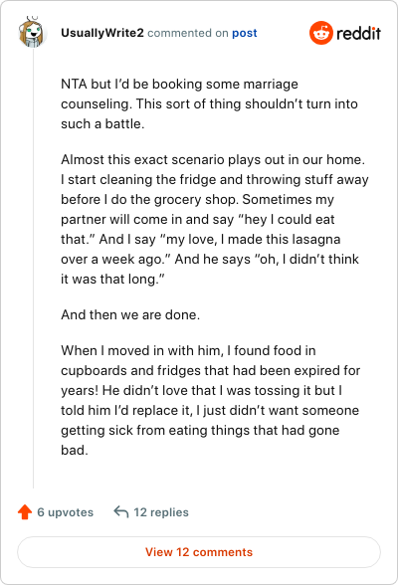The width and height of the screenshot is (398, 585).
Task: Click the paragraph starting "When I moved in"
Action: tap(210, 400)
